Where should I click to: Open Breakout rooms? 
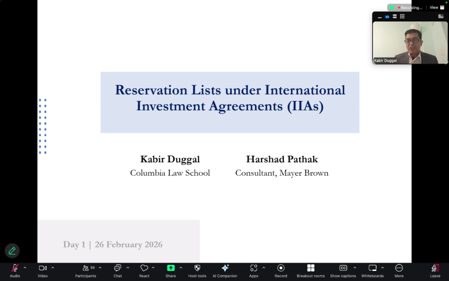(310, 268)
